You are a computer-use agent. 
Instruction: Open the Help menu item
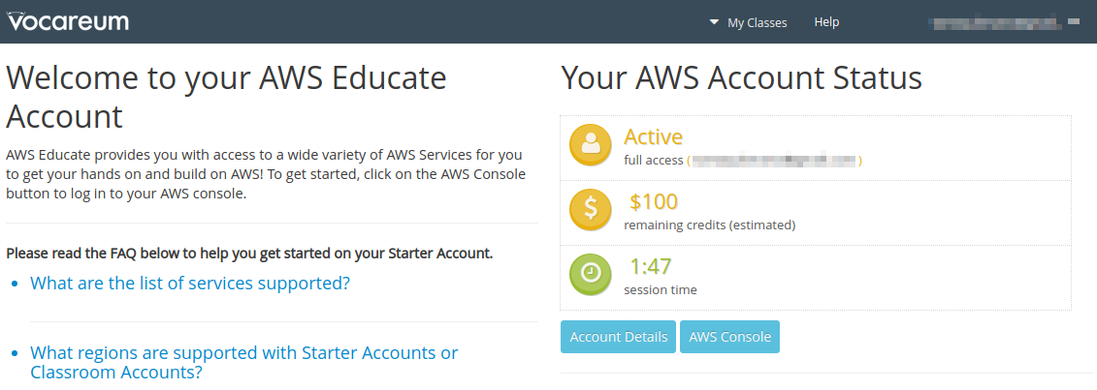point(826,22)
